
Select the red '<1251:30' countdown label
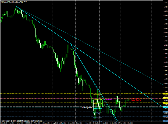click(135, 100)
